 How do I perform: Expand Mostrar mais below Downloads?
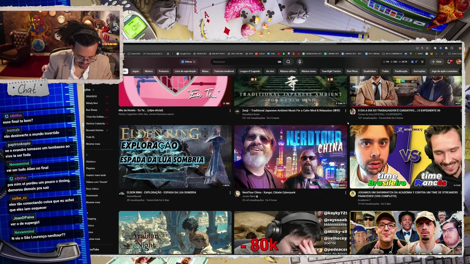coord(93,202)
